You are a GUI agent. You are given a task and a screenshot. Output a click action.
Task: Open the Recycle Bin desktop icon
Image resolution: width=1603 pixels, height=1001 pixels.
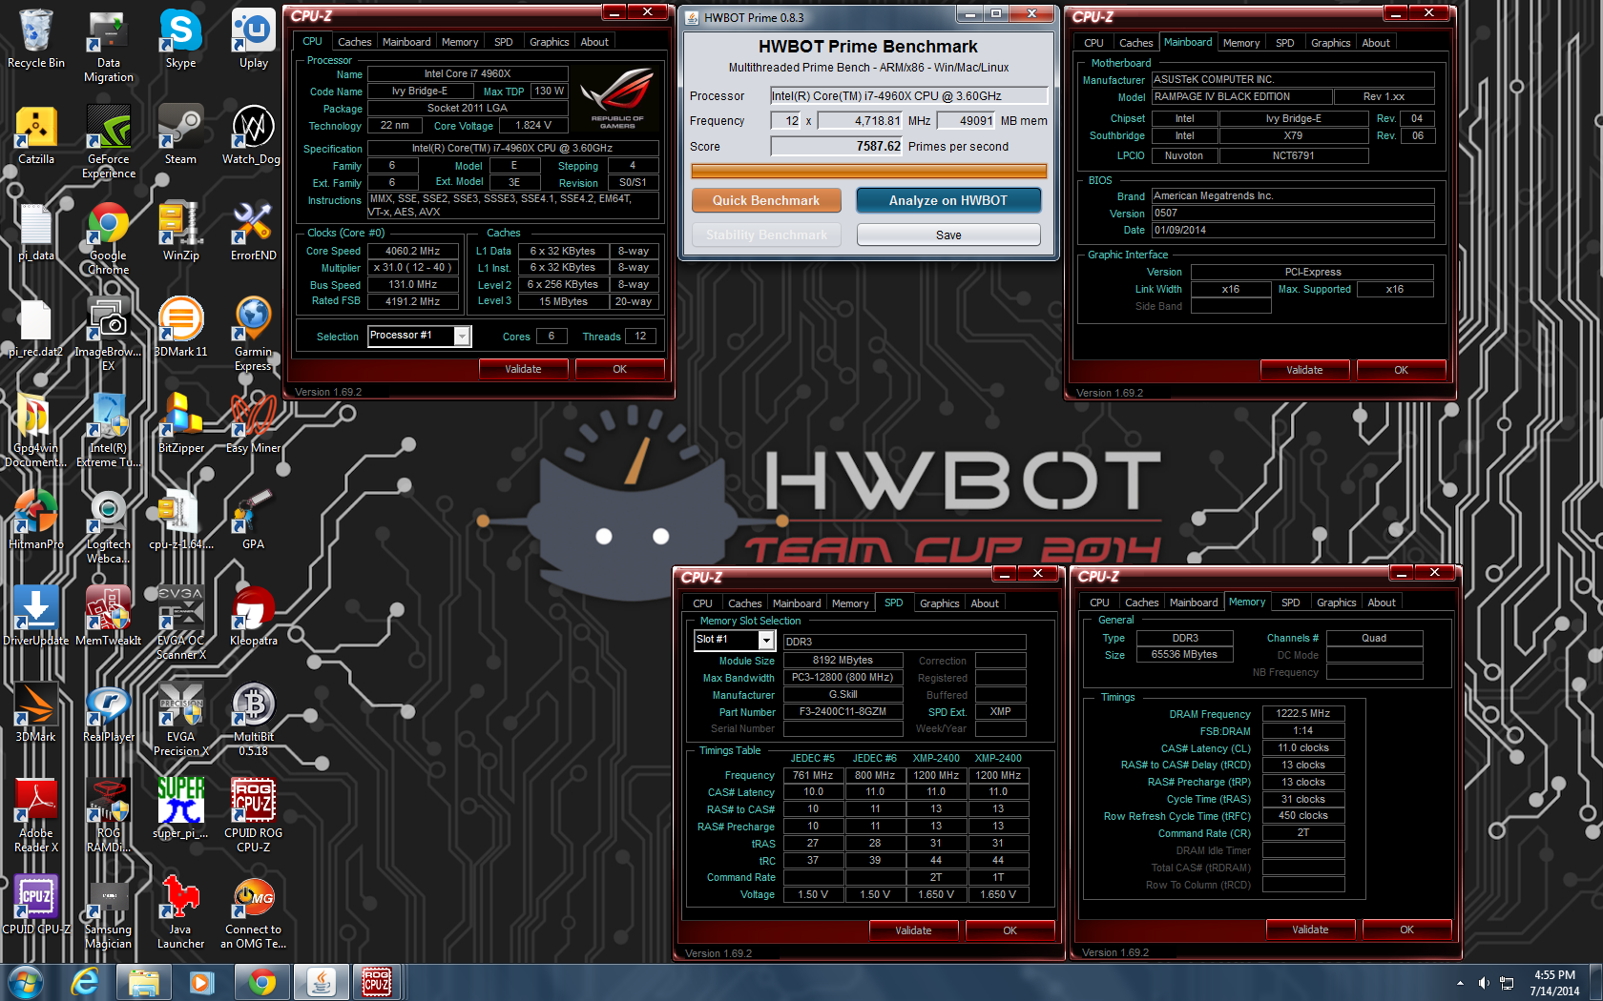pos(36,39)
